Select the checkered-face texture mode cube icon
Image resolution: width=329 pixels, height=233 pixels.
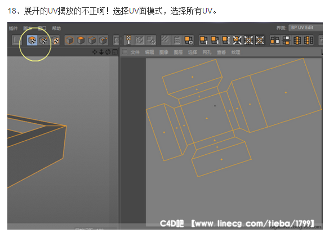click(x=55, y=40)
